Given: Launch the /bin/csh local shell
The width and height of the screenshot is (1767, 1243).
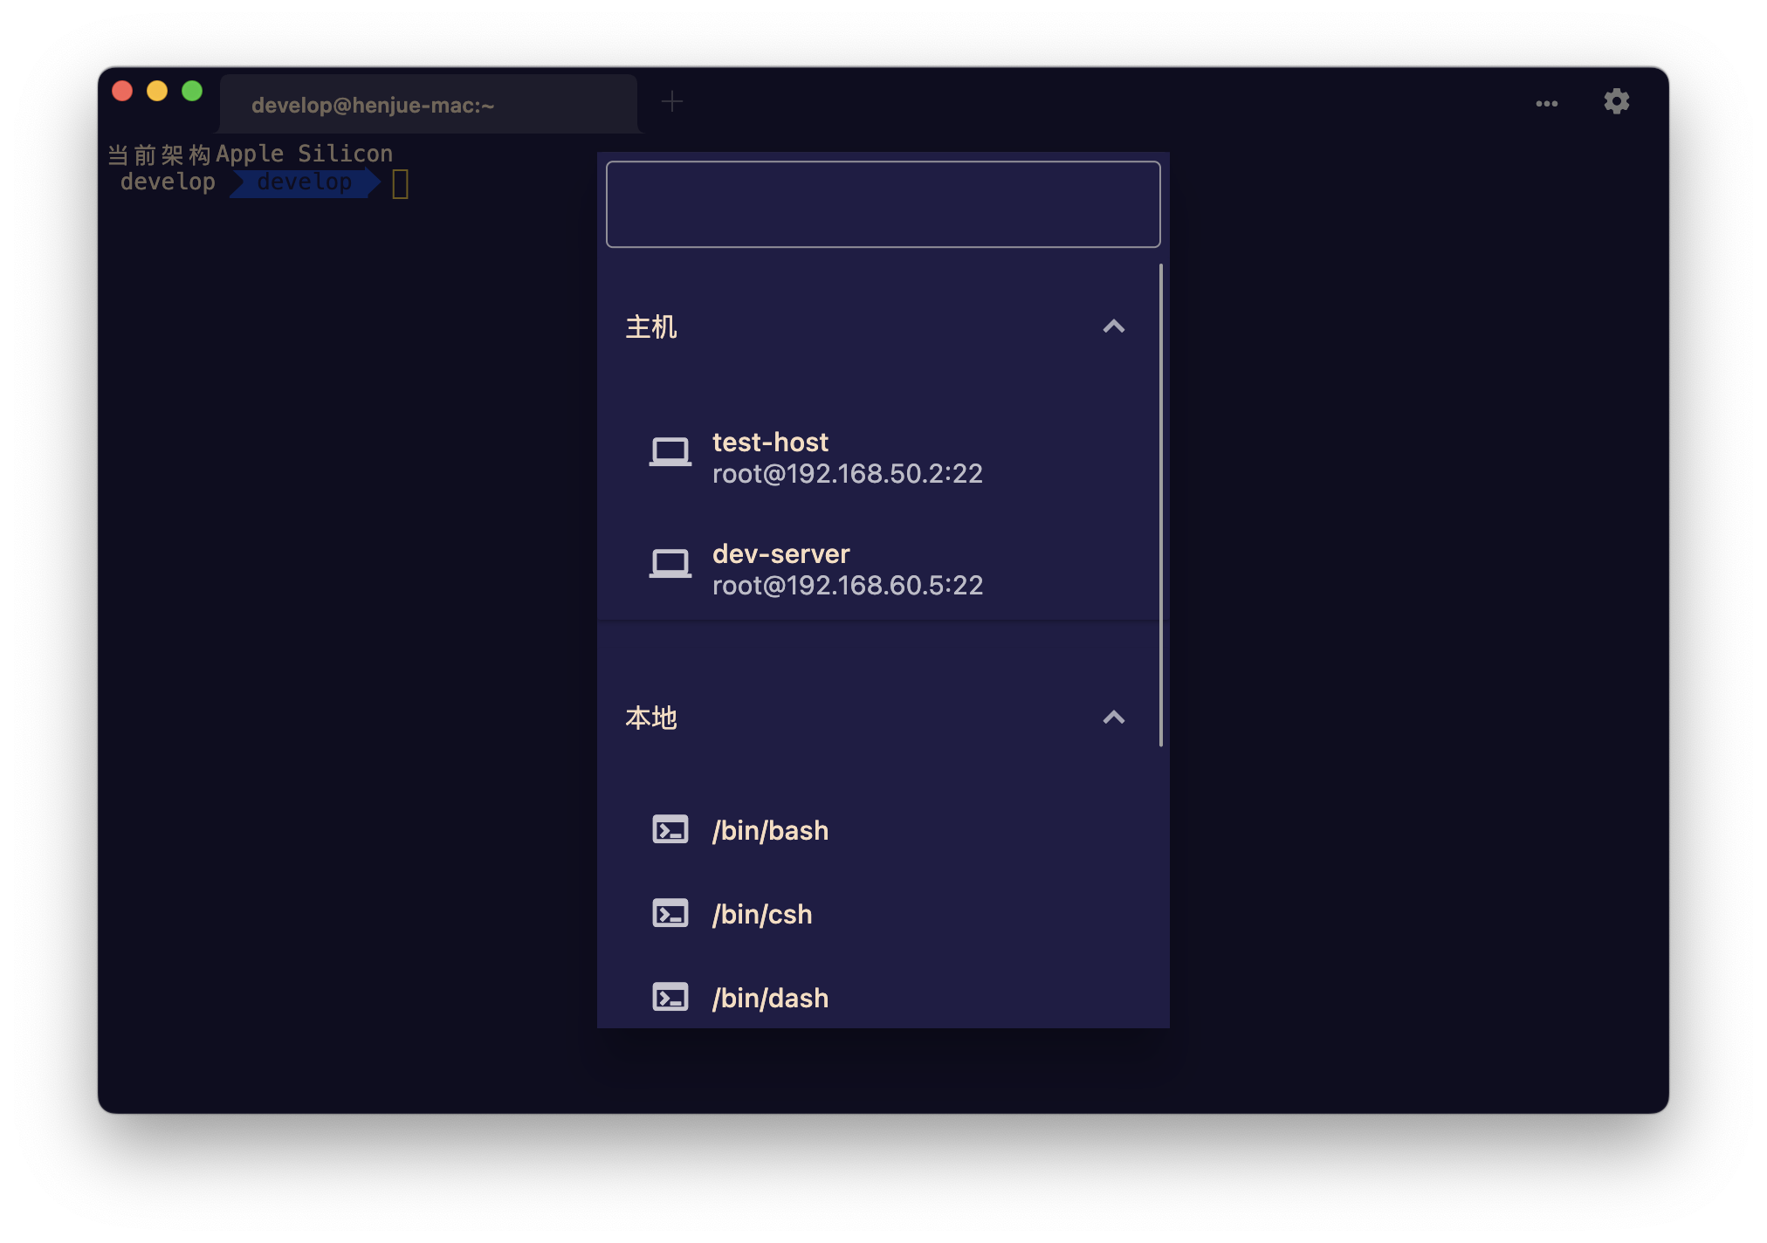Looking at the screenshot, I should [762, 914].
